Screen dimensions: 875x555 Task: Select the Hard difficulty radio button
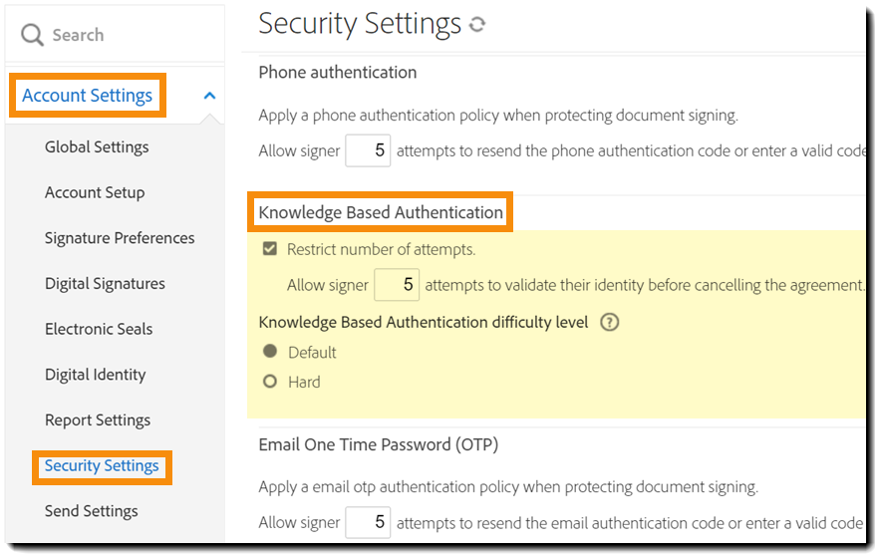tap(269, 382)
